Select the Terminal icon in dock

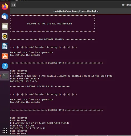pos(5,76)
